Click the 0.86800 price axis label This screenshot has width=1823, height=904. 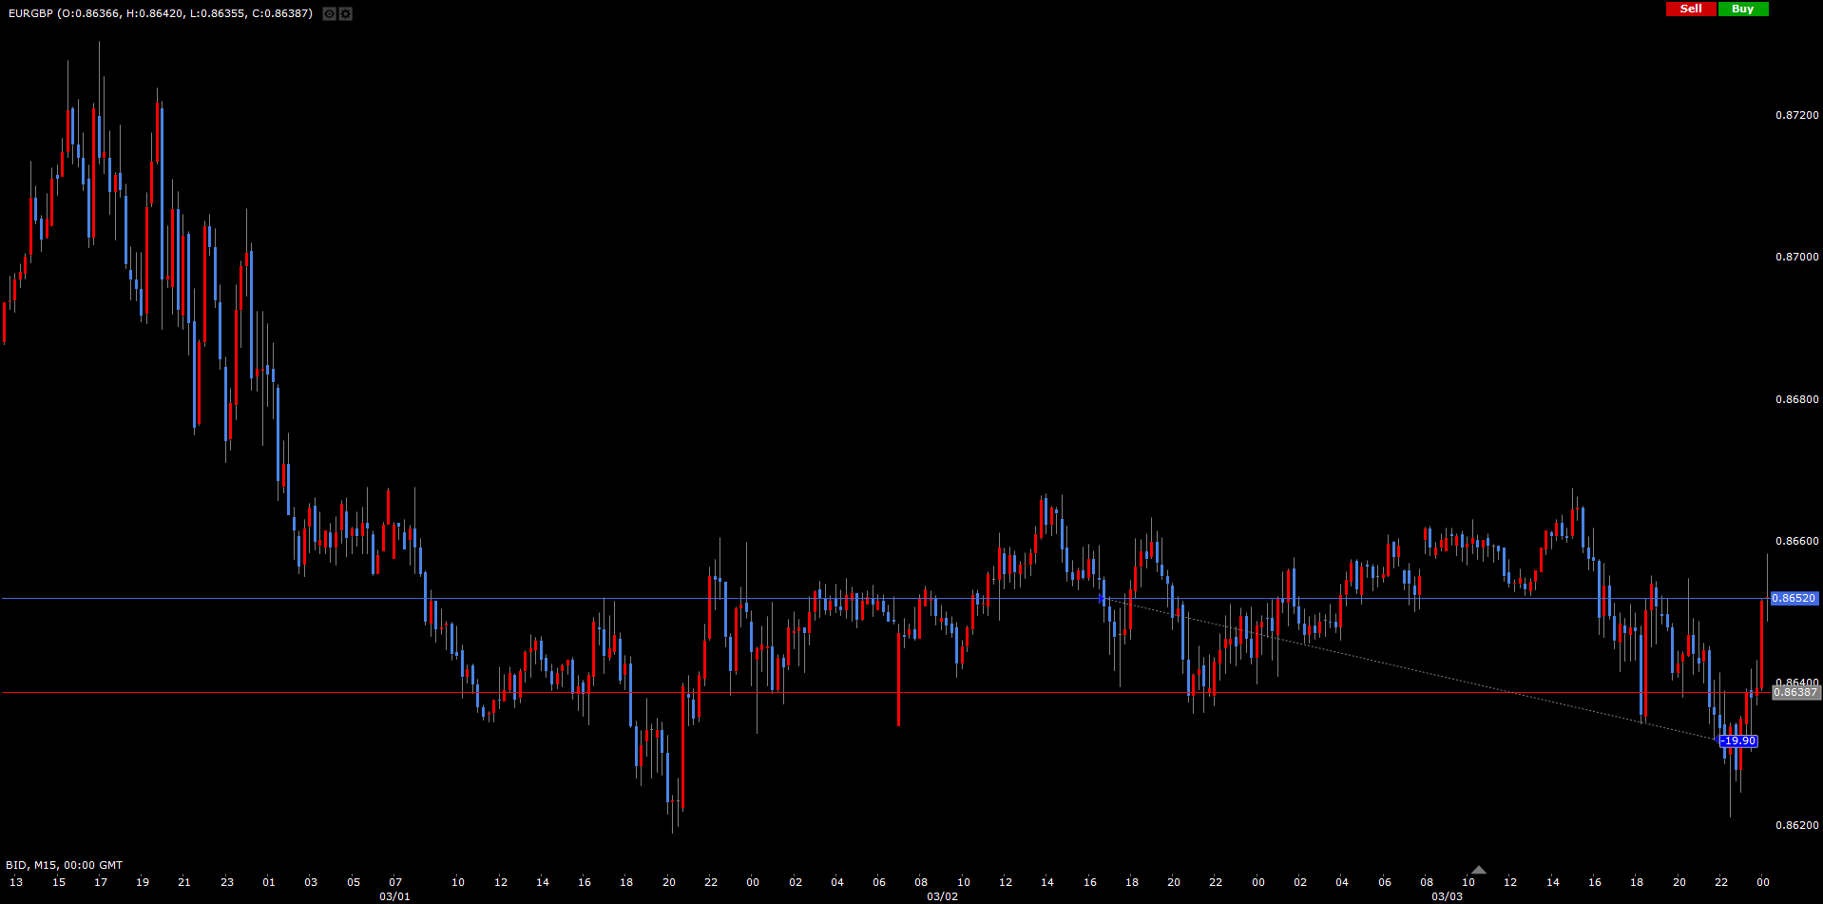[x=1796, y=399]
